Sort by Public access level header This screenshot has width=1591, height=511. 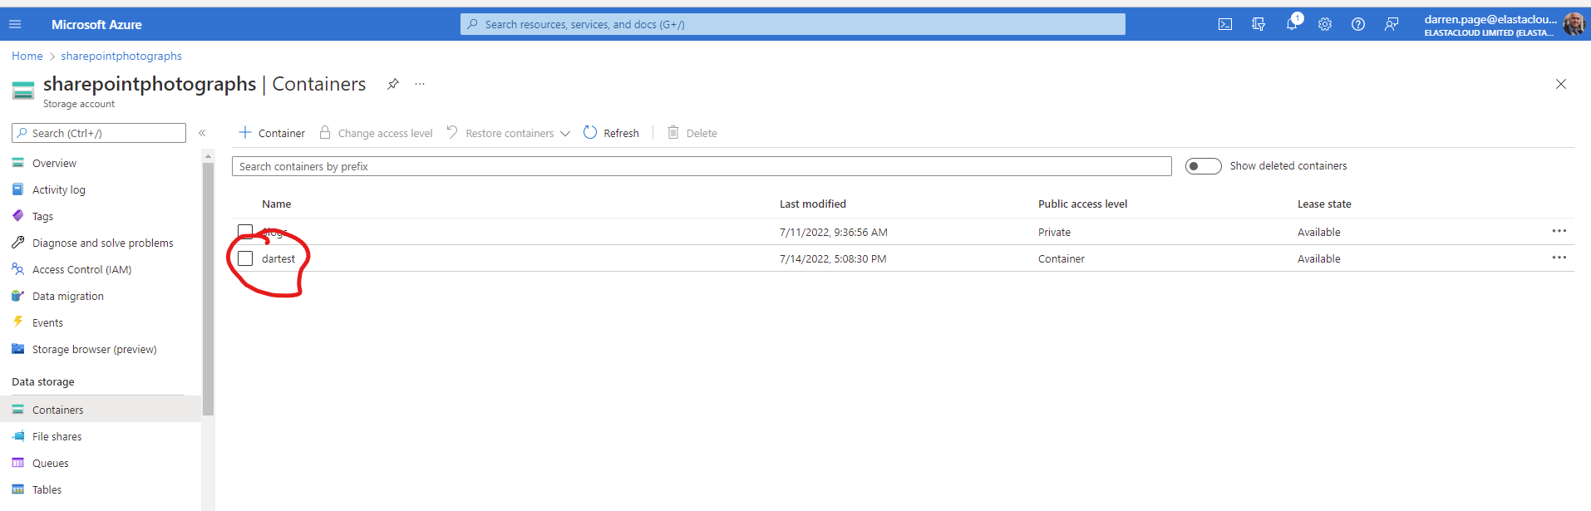[x=1083, y=204]
